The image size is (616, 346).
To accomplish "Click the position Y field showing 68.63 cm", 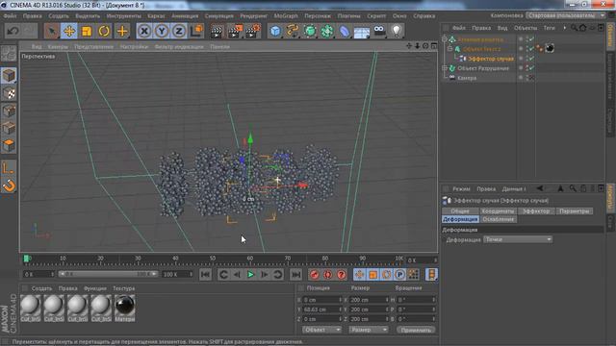I will coord(322,309).
